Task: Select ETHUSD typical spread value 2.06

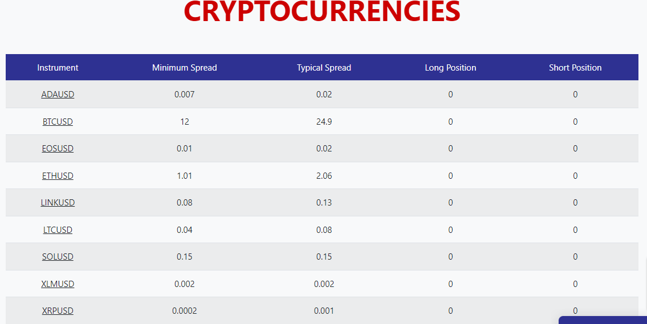Action: pyautogui.click(x=324, y=175)
